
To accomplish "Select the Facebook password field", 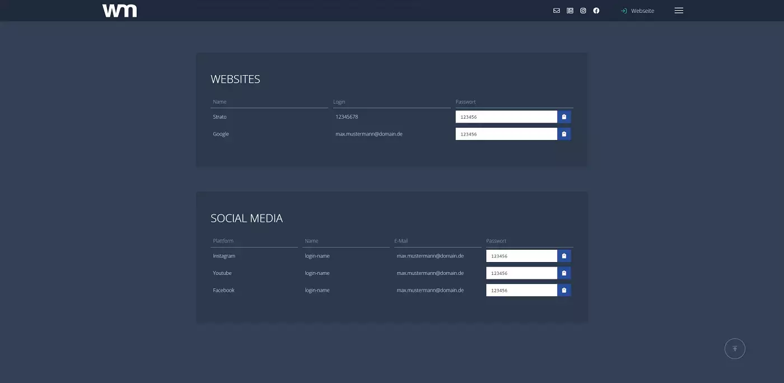I will point(521,290).
